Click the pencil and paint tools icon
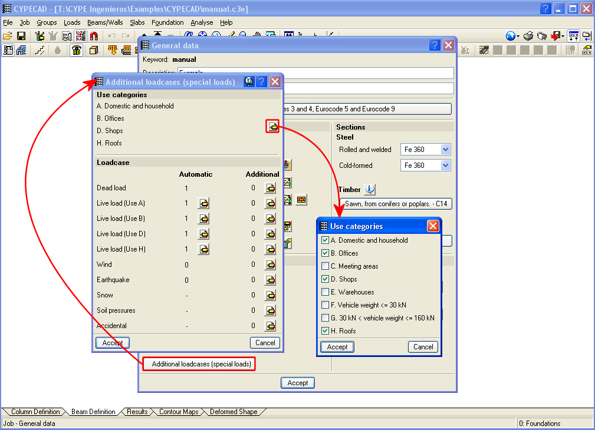The height and width of the screenshot is (430, 595). [40, 36]
